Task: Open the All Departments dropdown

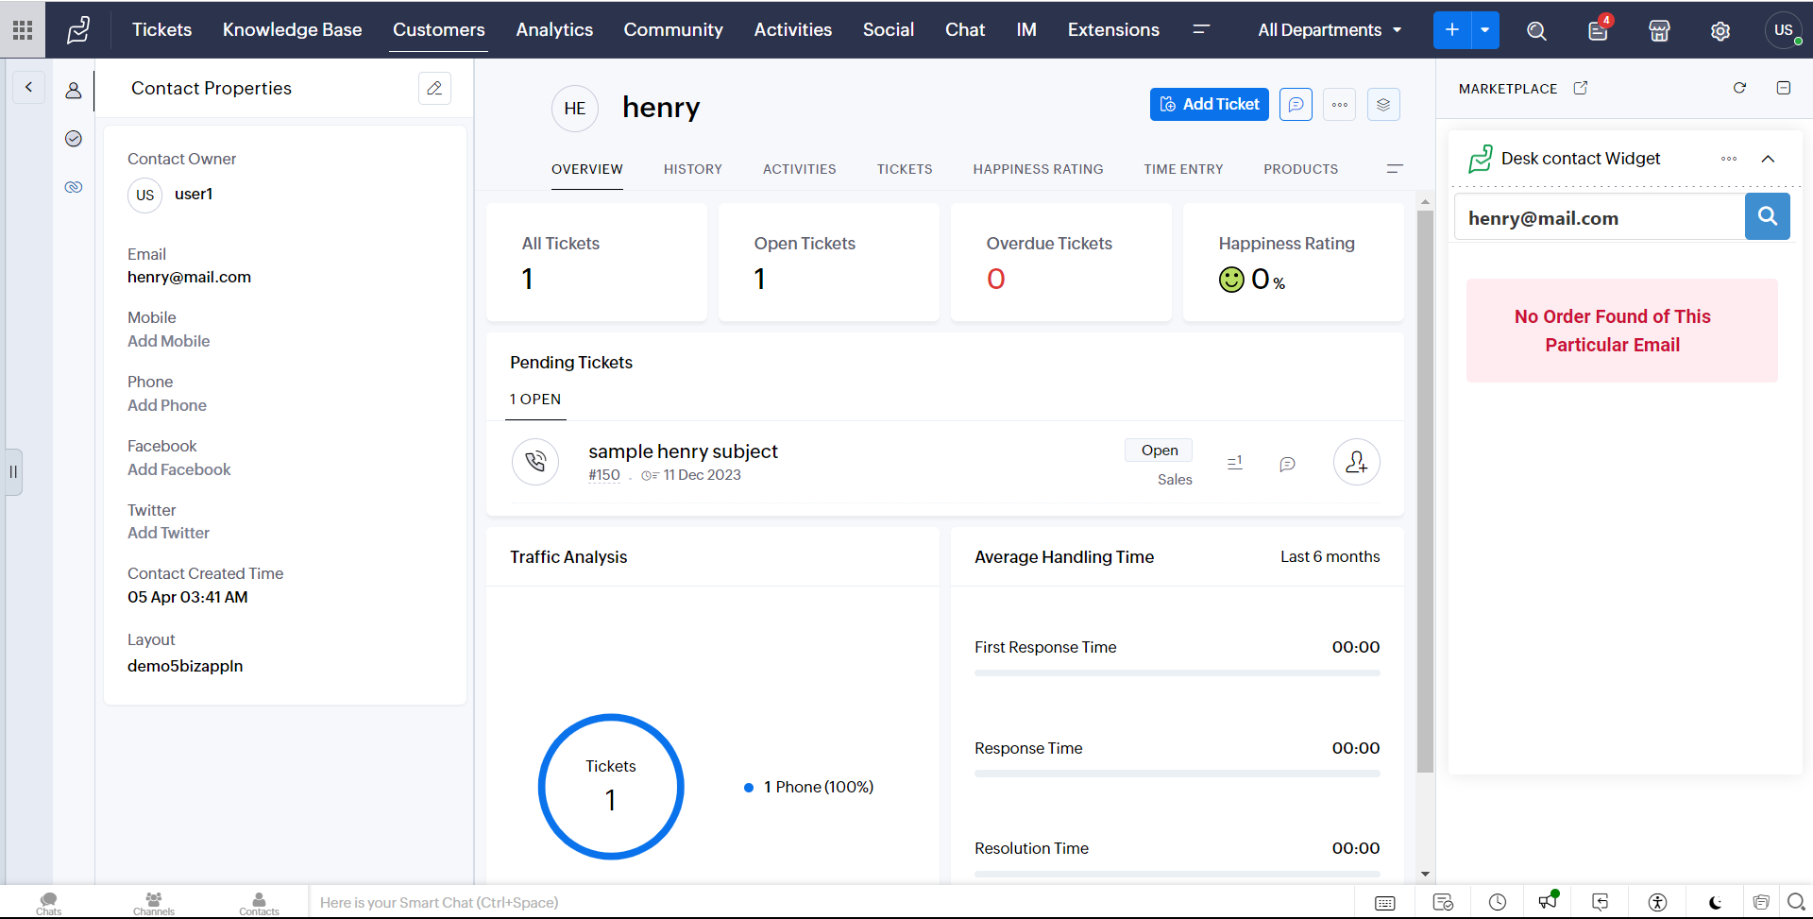Action: [x=1329, y=30]
